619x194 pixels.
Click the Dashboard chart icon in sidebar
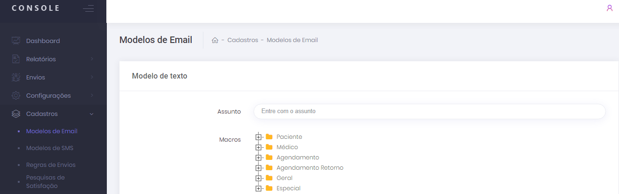pyautogui.click(x=16, y=41)
